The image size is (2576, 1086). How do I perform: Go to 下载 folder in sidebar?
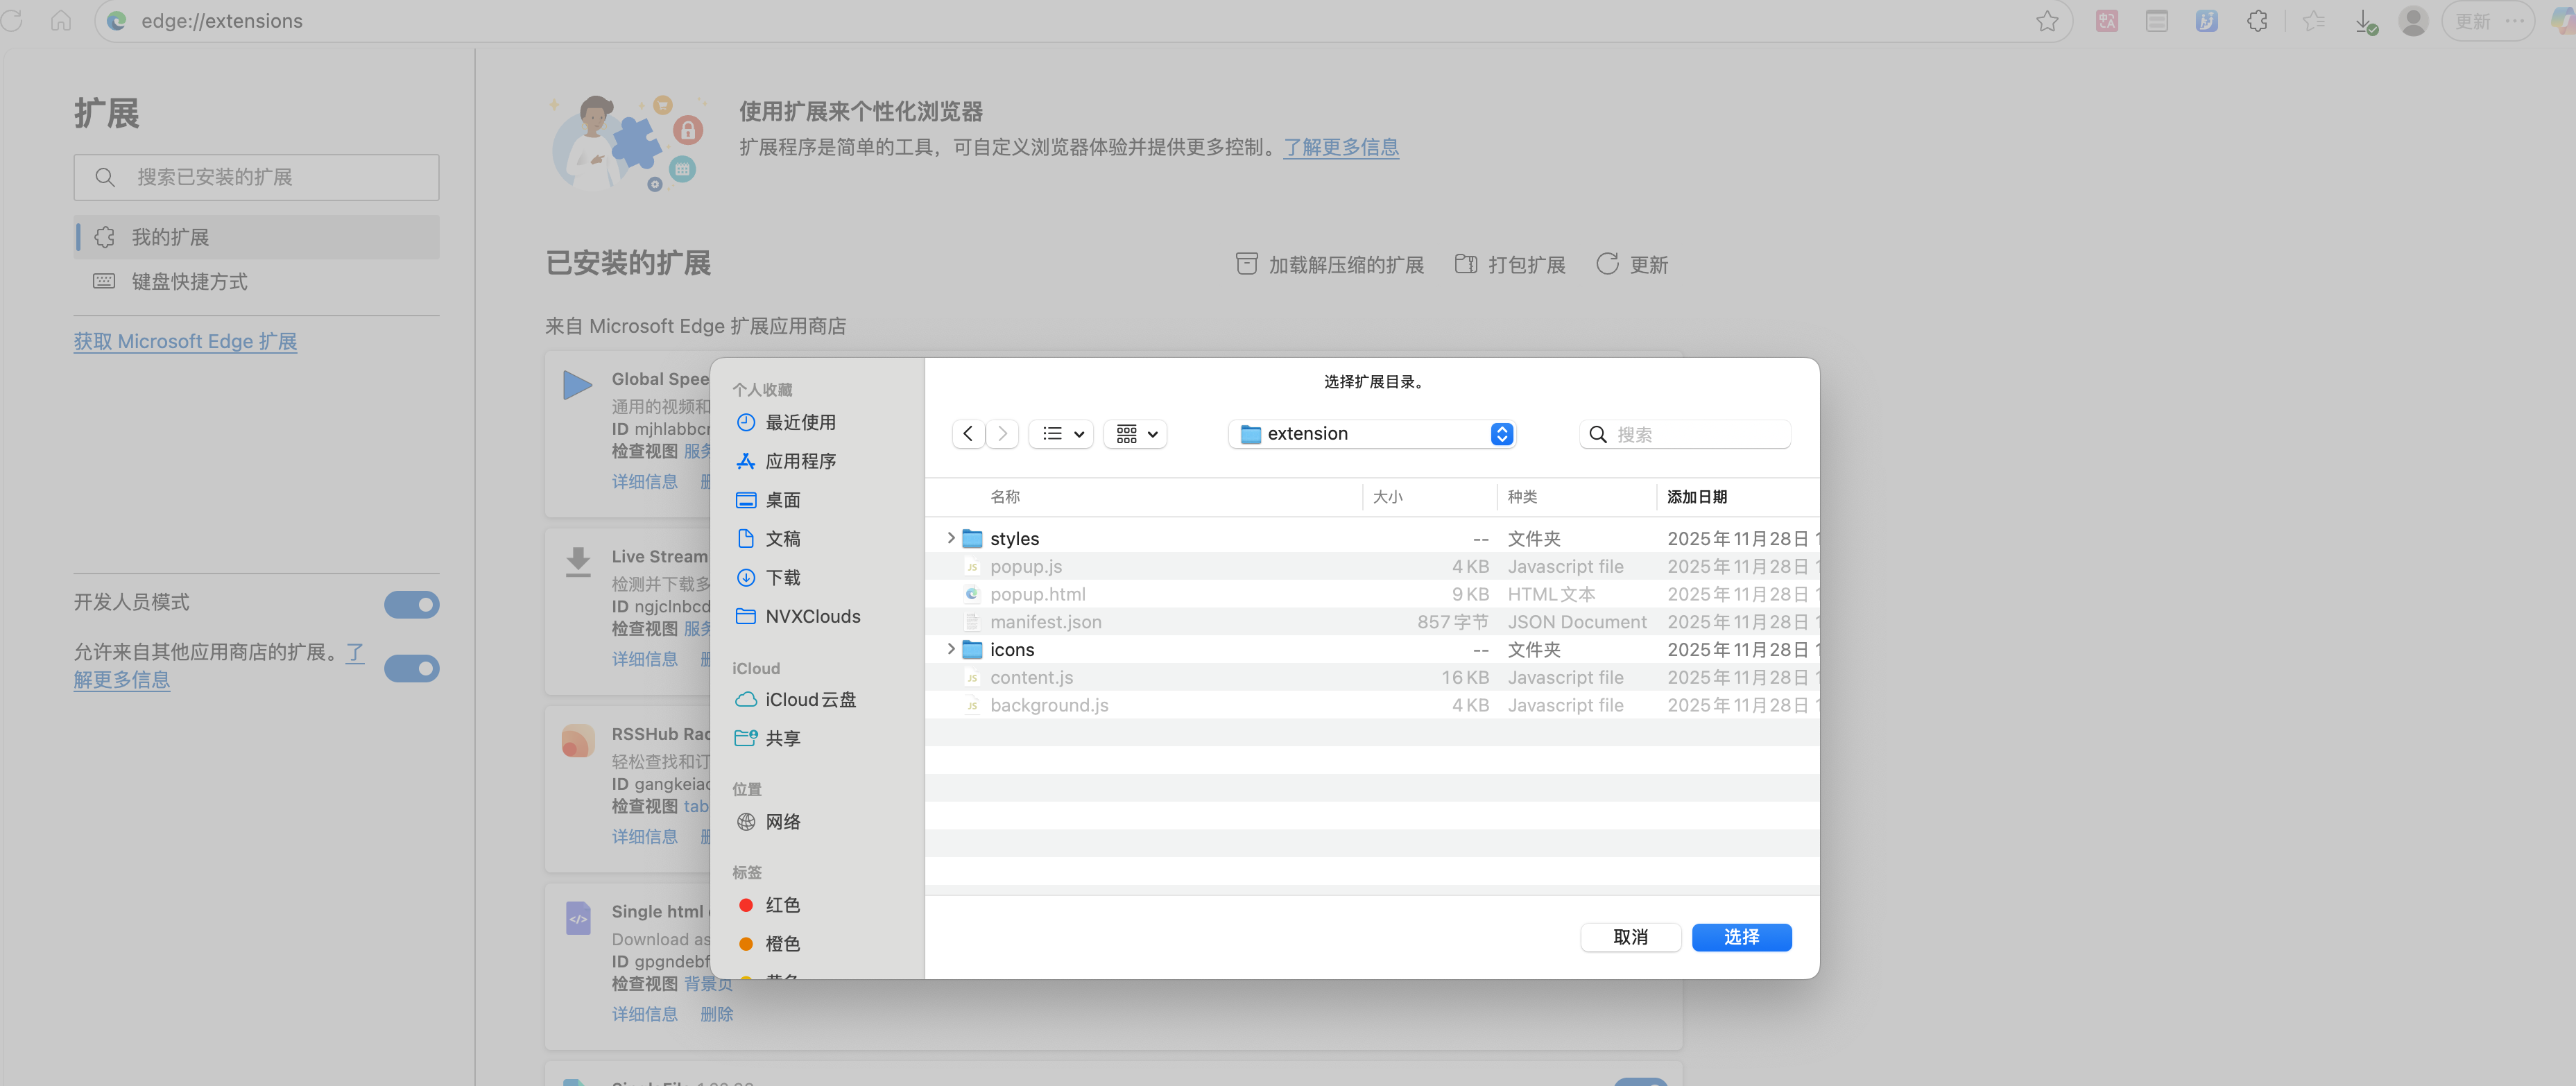782,578
